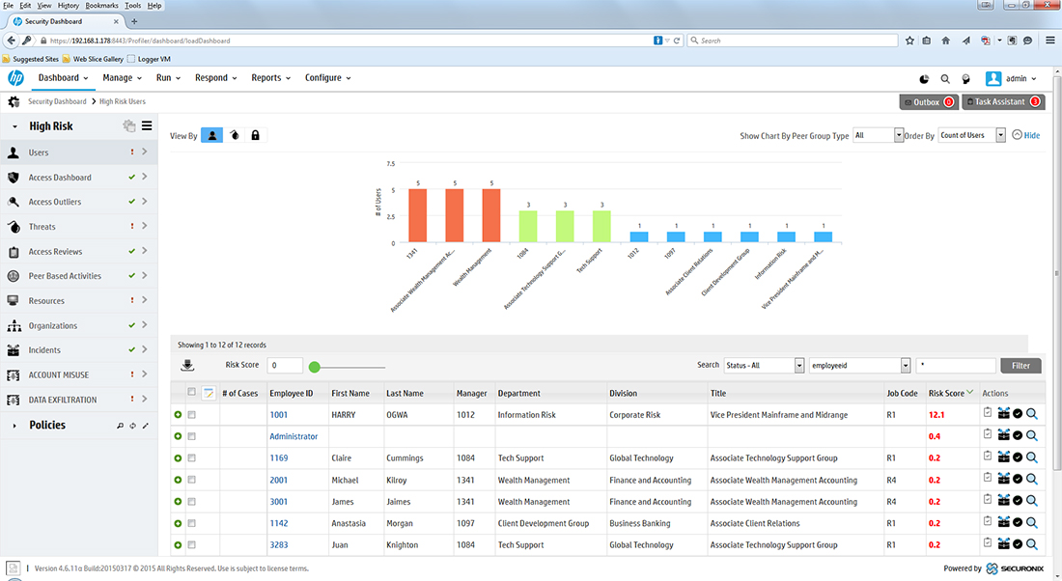Tick the checkbox for Michael Kilroy row
1062x581 pixels.
coord(191,481)
